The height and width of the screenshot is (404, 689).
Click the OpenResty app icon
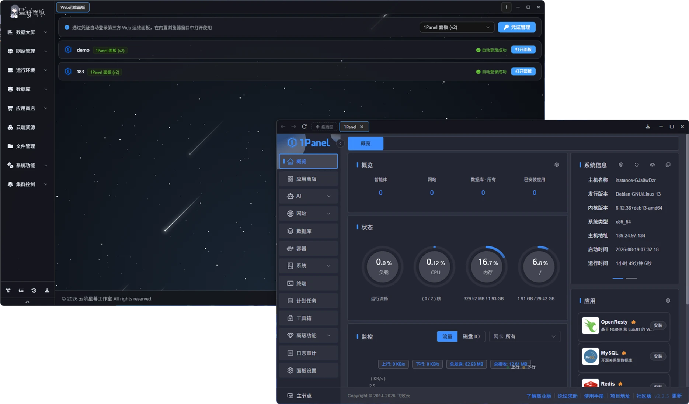(x=590, y=325)
